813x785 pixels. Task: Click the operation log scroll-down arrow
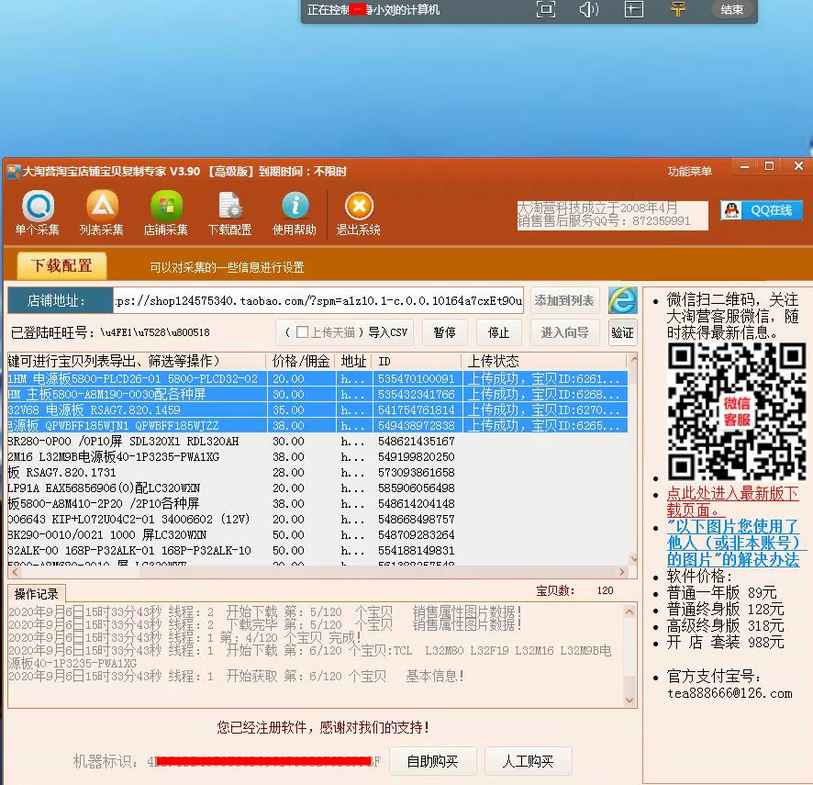click(629, 700)
